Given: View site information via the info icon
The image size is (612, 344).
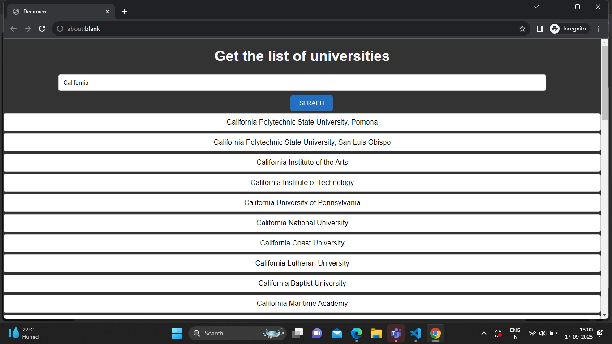Looking at the screenshot, I should (60, 28).
